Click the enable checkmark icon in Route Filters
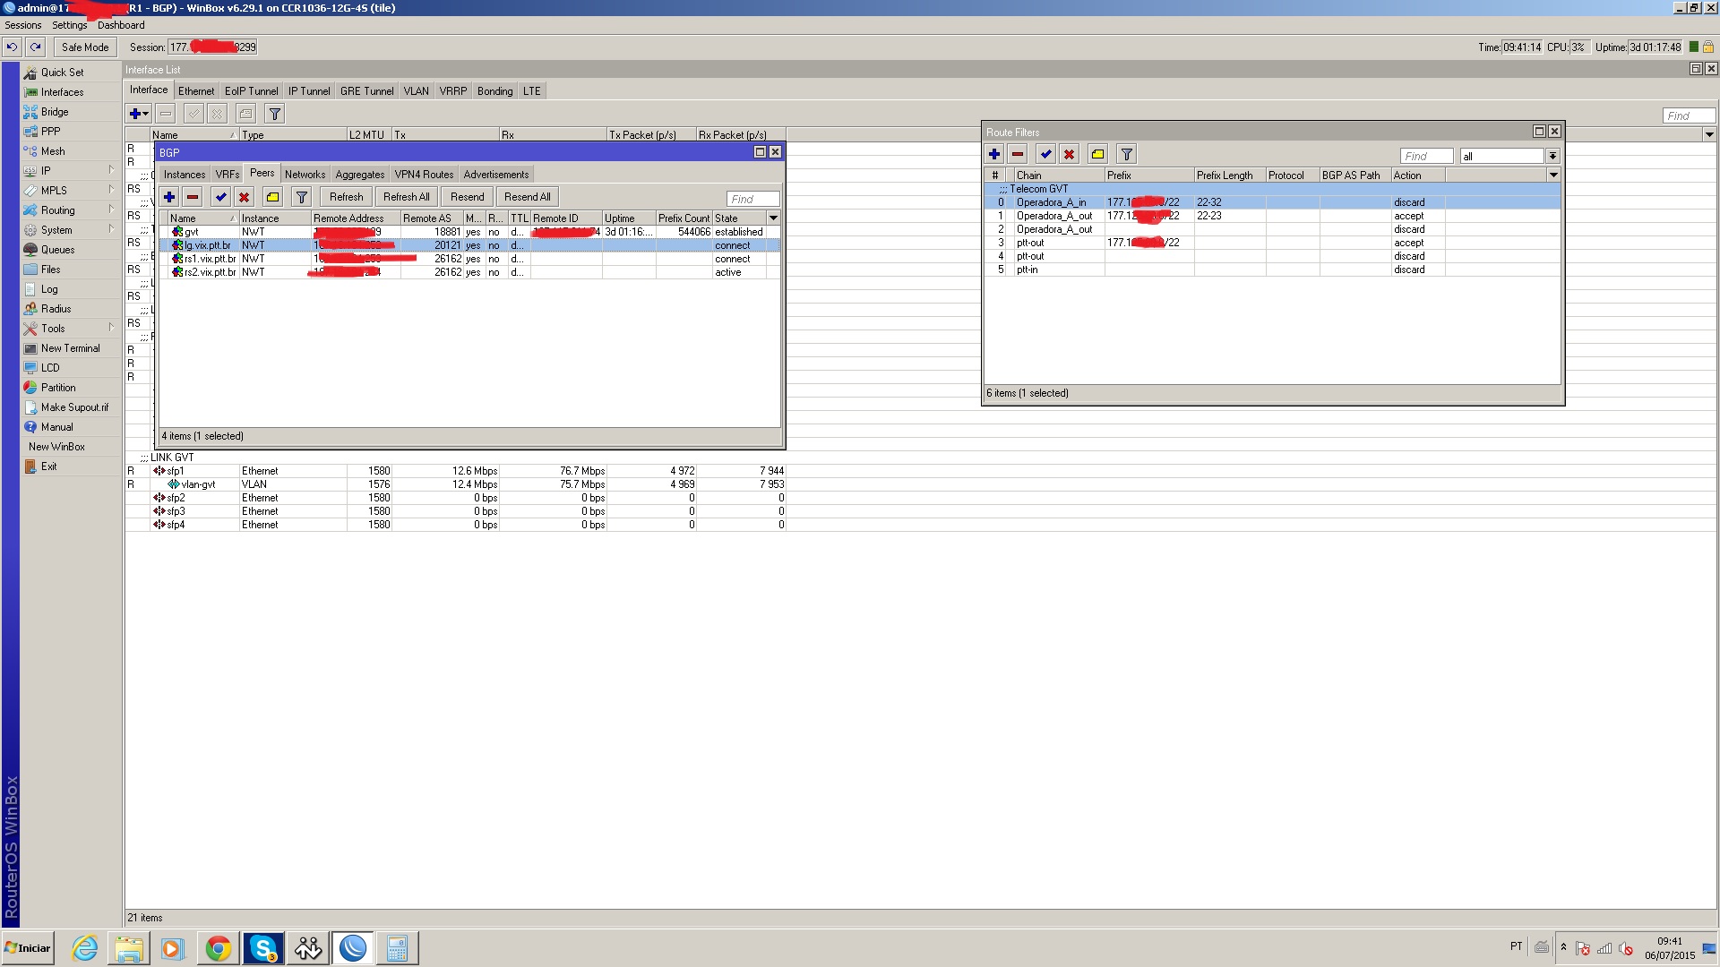 tap(1045, 154)
